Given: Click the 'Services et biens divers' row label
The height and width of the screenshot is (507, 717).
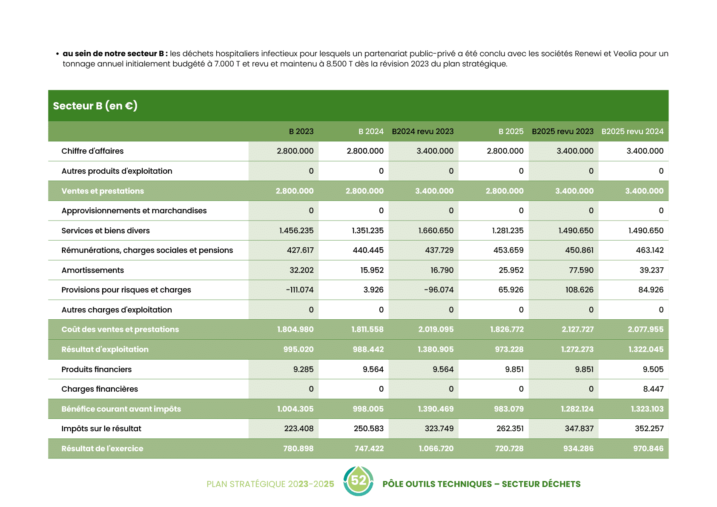Looking at the screenshot, I should pos(106,231).
